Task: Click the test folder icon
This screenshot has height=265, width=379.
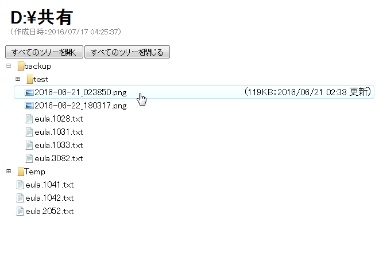Action: (x=30, y=79)
